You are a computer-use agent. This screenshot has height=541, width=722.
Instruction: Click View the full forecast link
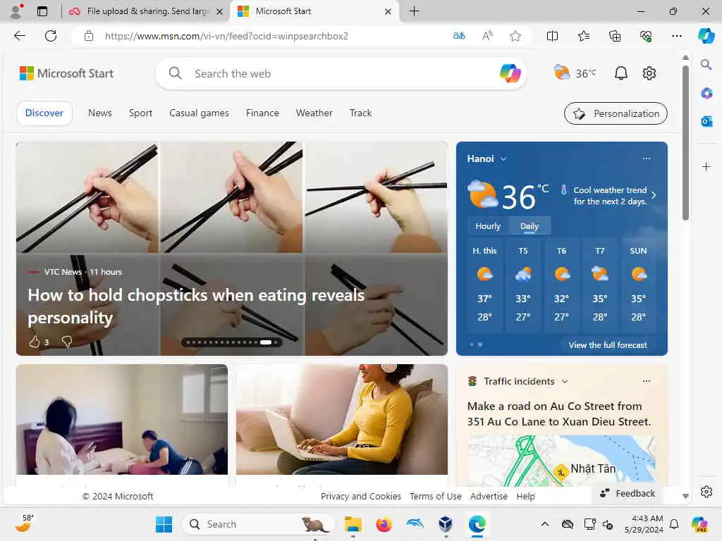(607, 345)
